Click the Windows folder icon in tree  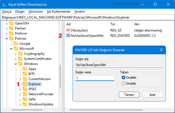point(20,64)
